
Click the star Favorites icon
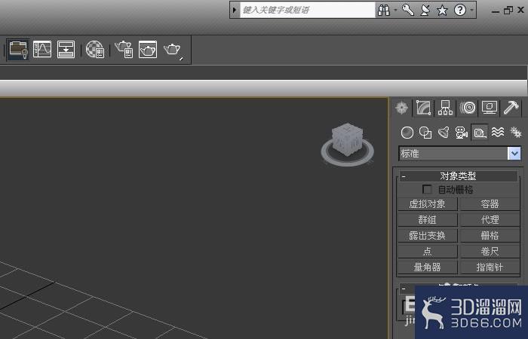coord(442,10)
